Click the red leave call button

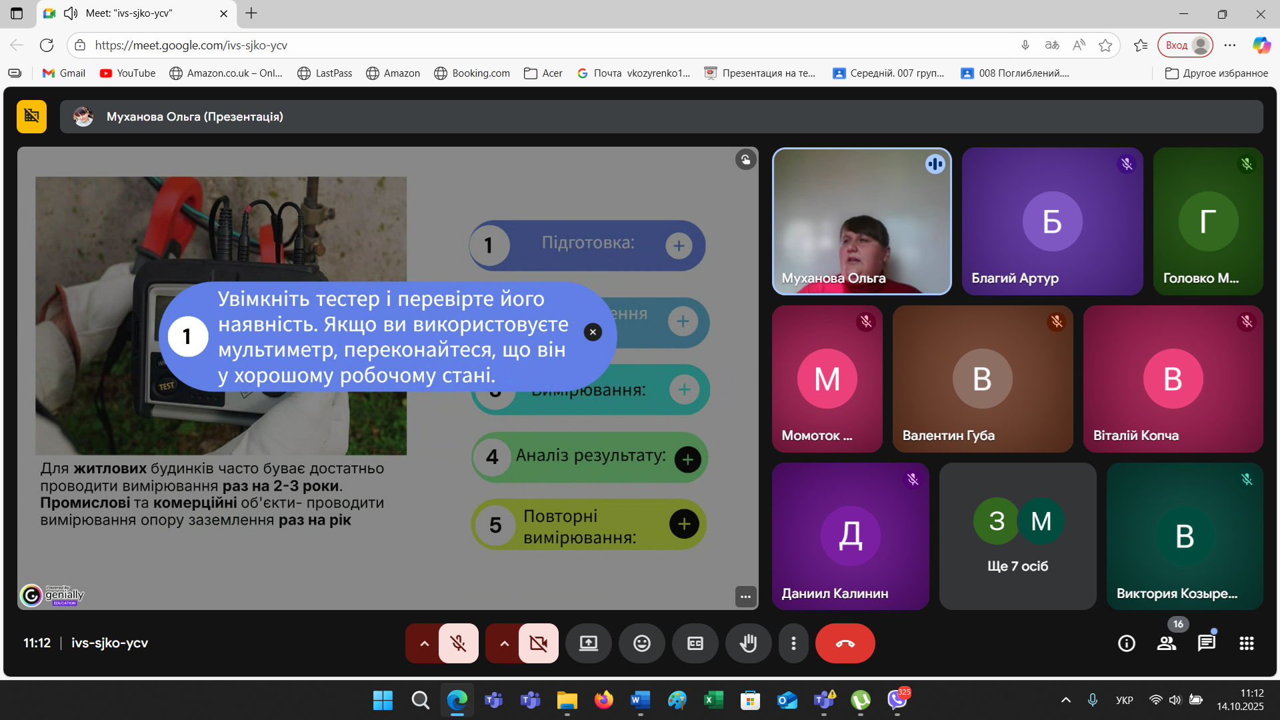[845, 643]
